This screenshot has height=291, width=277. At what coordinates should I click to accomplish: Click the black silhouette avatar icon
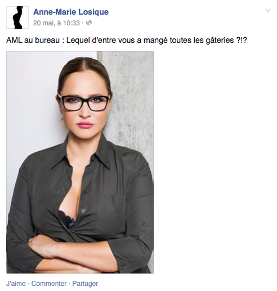17,17
